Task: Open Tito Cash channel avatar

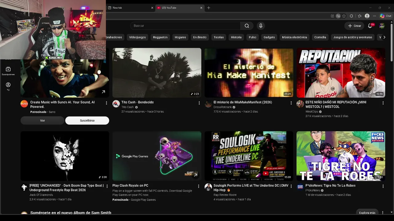Action: pos(116,104)
